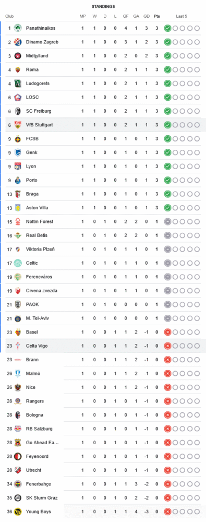Click the Roma crest icon
Viewport: 206px width, 522px height.
pos(18,69)
